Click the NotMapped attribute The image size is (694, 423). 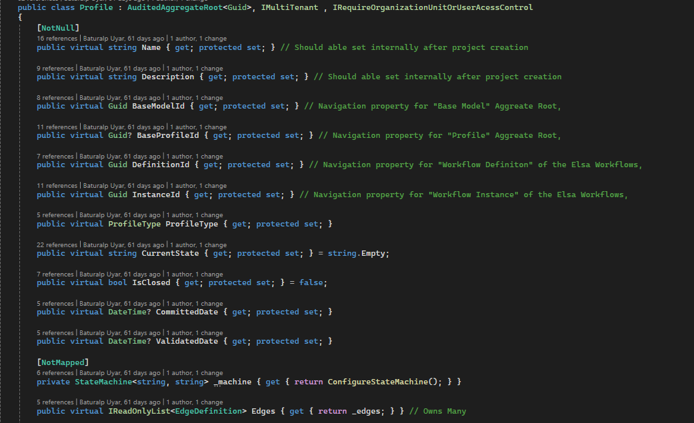click(x=63, y=362)
